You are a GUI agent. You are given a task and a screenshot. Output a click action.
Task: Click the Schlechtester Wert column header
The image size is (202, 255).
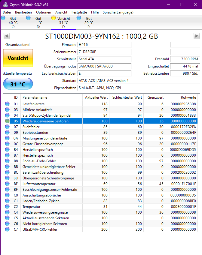(127, 97)
